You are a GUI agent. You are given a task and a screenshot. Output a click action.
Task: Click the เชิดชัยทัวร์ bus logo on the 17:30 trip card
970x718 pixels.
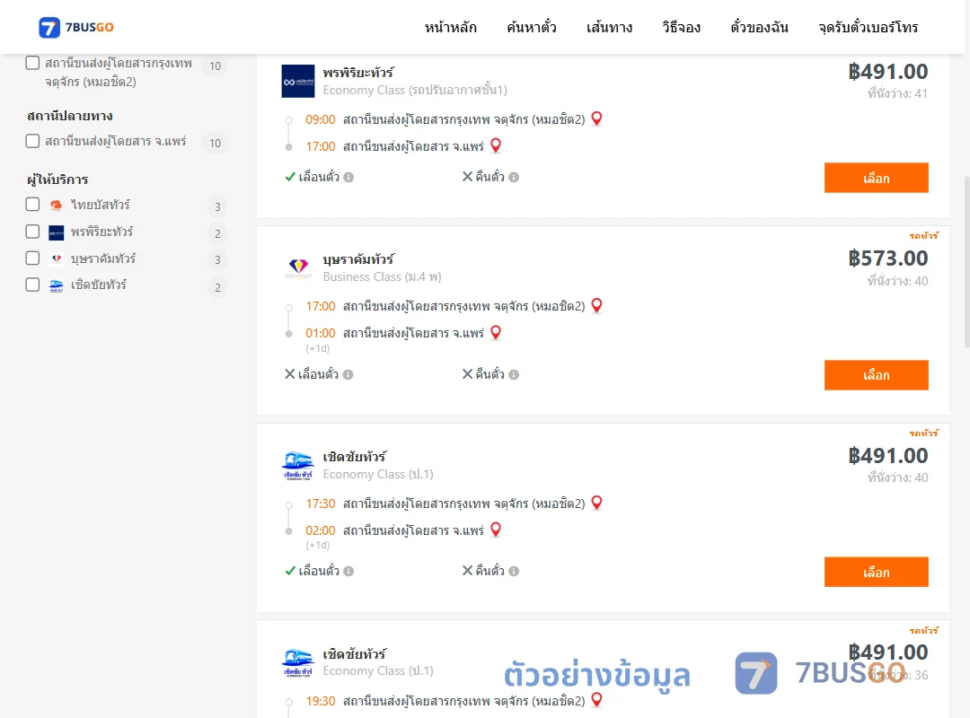pyautogui.click(x=298, y=466)
